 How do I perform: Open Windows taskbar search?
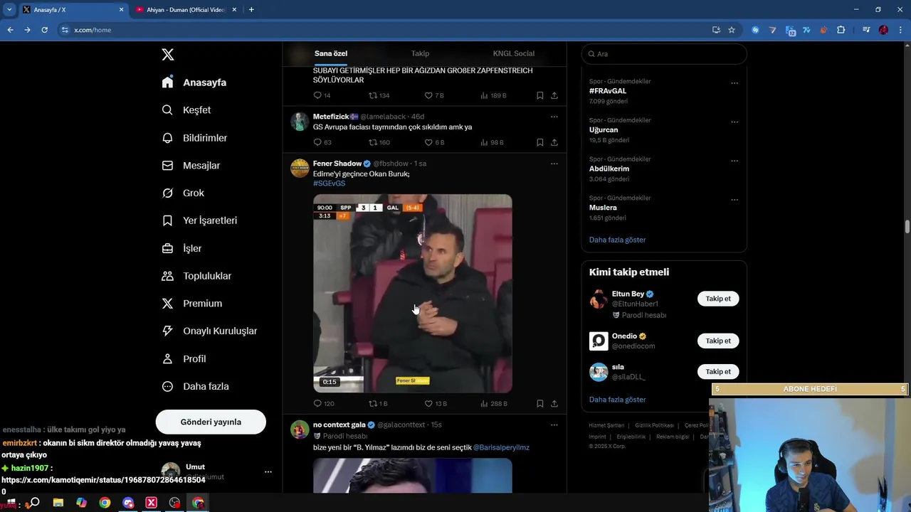pyautogui.click(x=33, y=503)
